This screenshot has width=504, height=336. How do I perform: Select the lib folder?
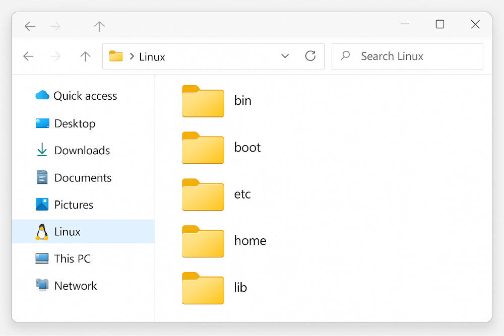click(203, 288)
